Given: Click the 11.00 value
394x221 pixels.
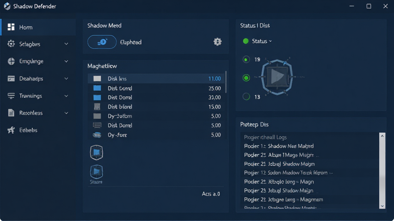Looking at the screenshot, I should click(214, 79).
